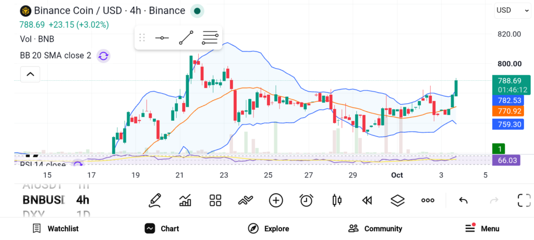The width and height of the screenshot is (534, 240).
Task: Click the green volume value 1 label
Action: point(499,149)
